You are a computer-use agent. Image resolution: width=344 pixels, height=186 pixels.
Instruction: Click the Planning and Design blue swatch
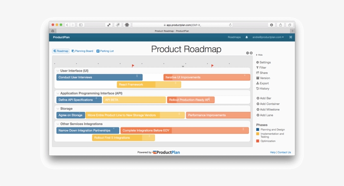pyautogui.click(x=258, y=130)
